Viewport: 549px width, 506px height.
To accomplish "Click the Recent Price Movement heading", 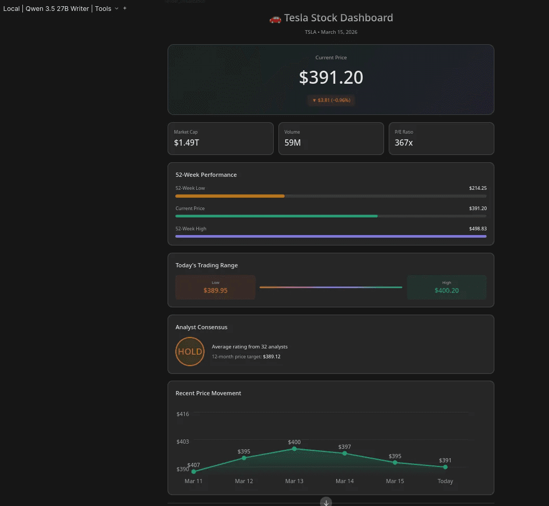I will [x=208, y=393].
